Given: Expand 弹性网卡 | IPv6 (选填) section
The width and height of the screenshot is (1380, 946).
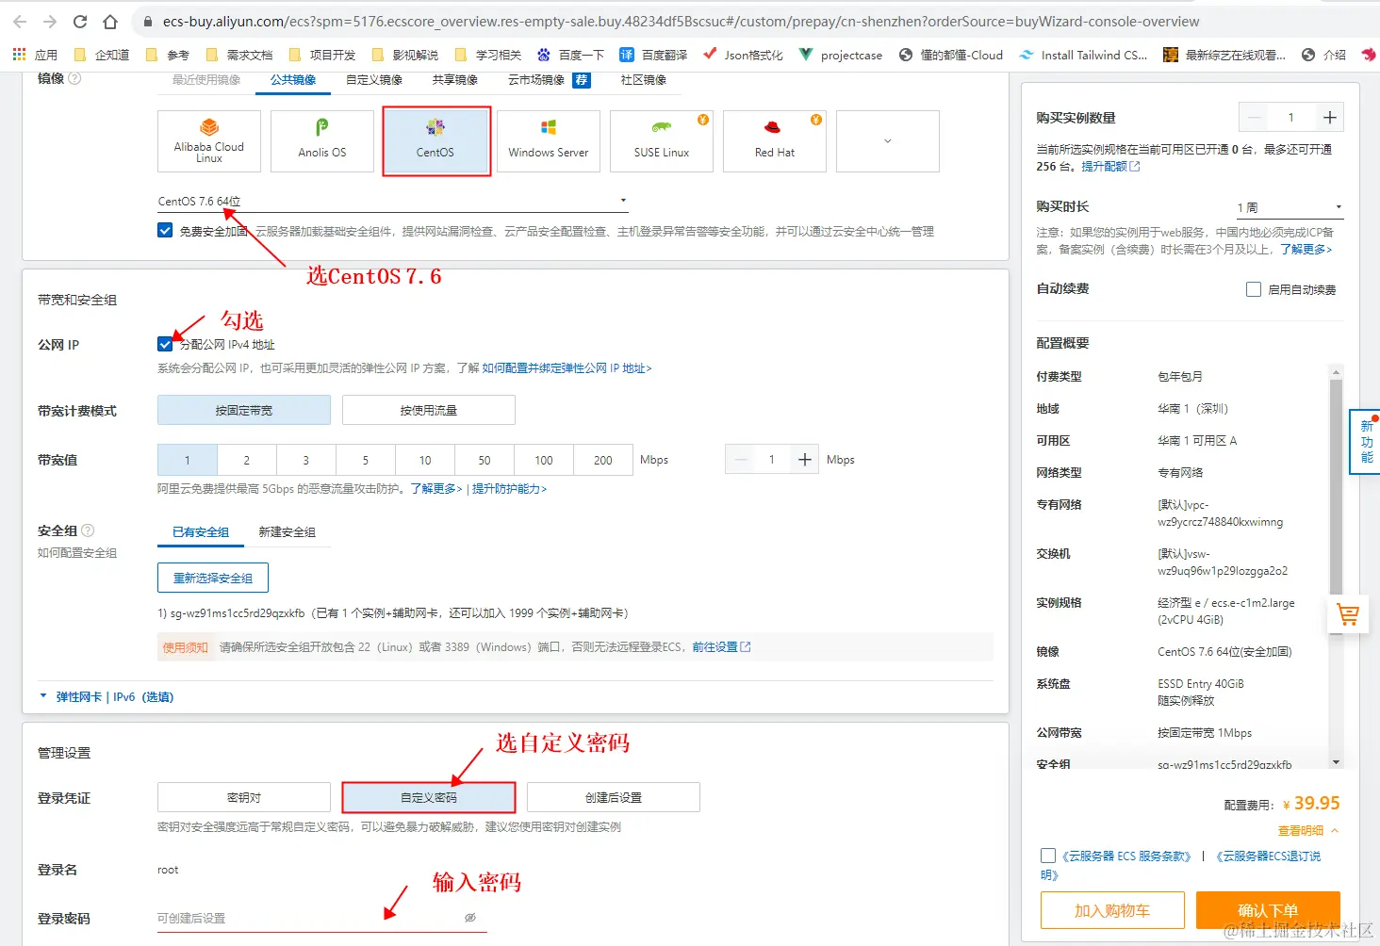Looking at the screenshot, I should click(107, 697).
